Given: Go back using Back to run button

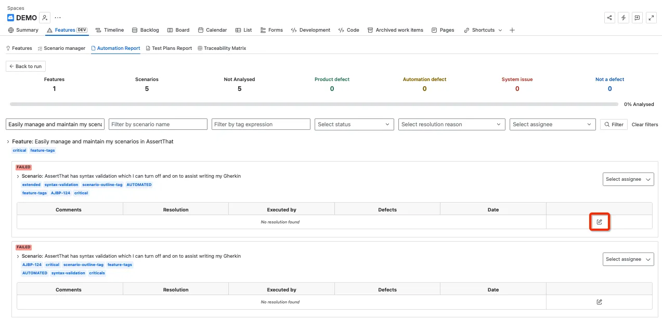Looking at the screenshot, I should [25, 67].
